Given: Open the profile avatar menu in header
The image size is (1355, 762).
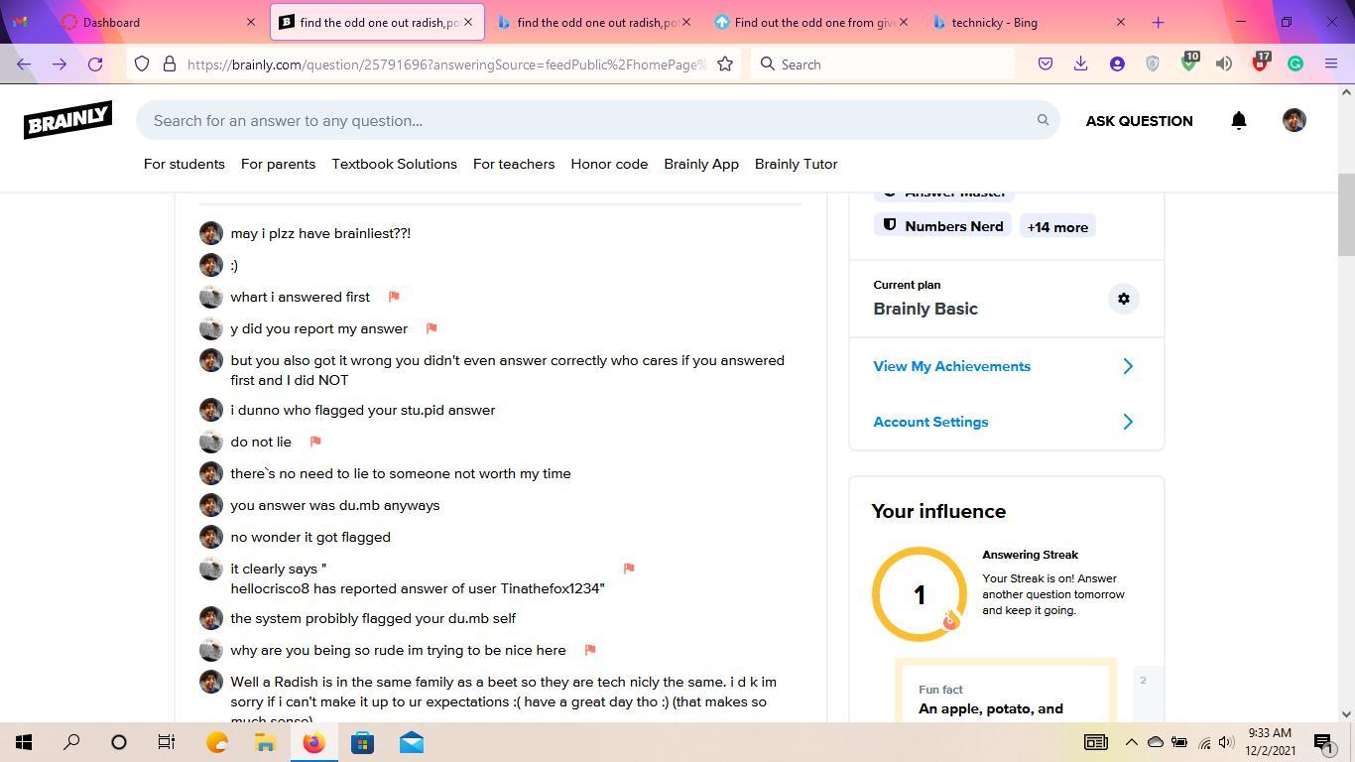Looking at the screenshot, I should pyautogui.click(x=1293, y=120).
